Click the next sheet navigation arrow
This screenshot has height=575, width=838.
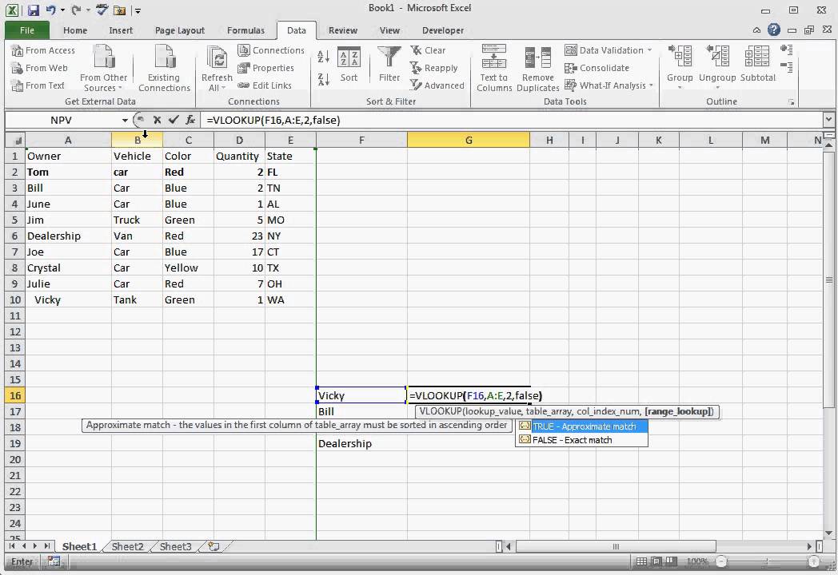tap(34, 546)
